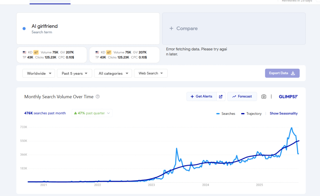
Task: Click the blue dot beside AI girlfriend
Action: [24, 29]
